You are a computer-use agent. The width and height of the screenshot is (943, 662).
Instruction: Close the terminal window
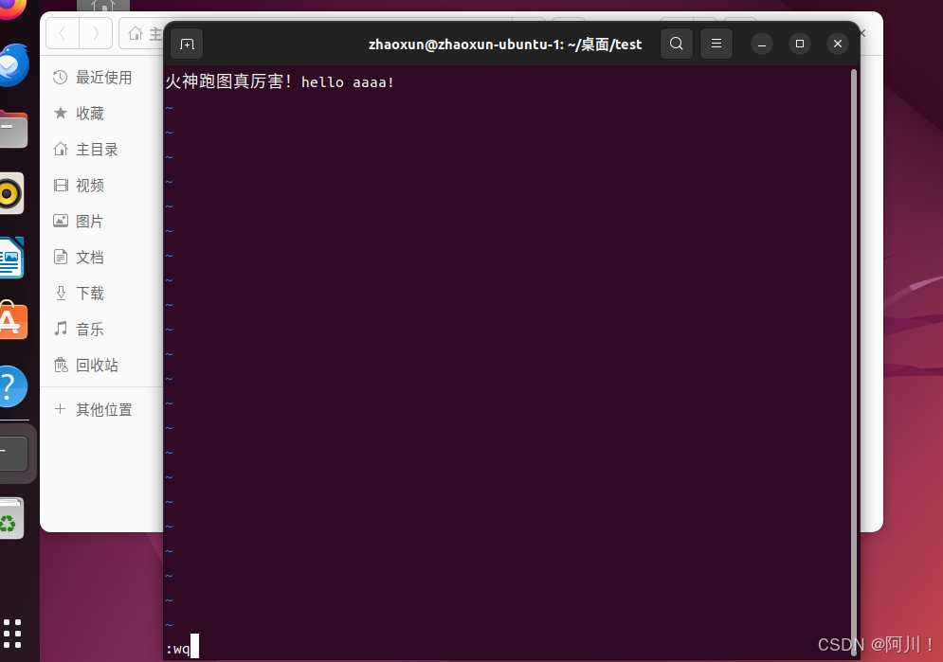pyautogui.click(x=837, y=44)
